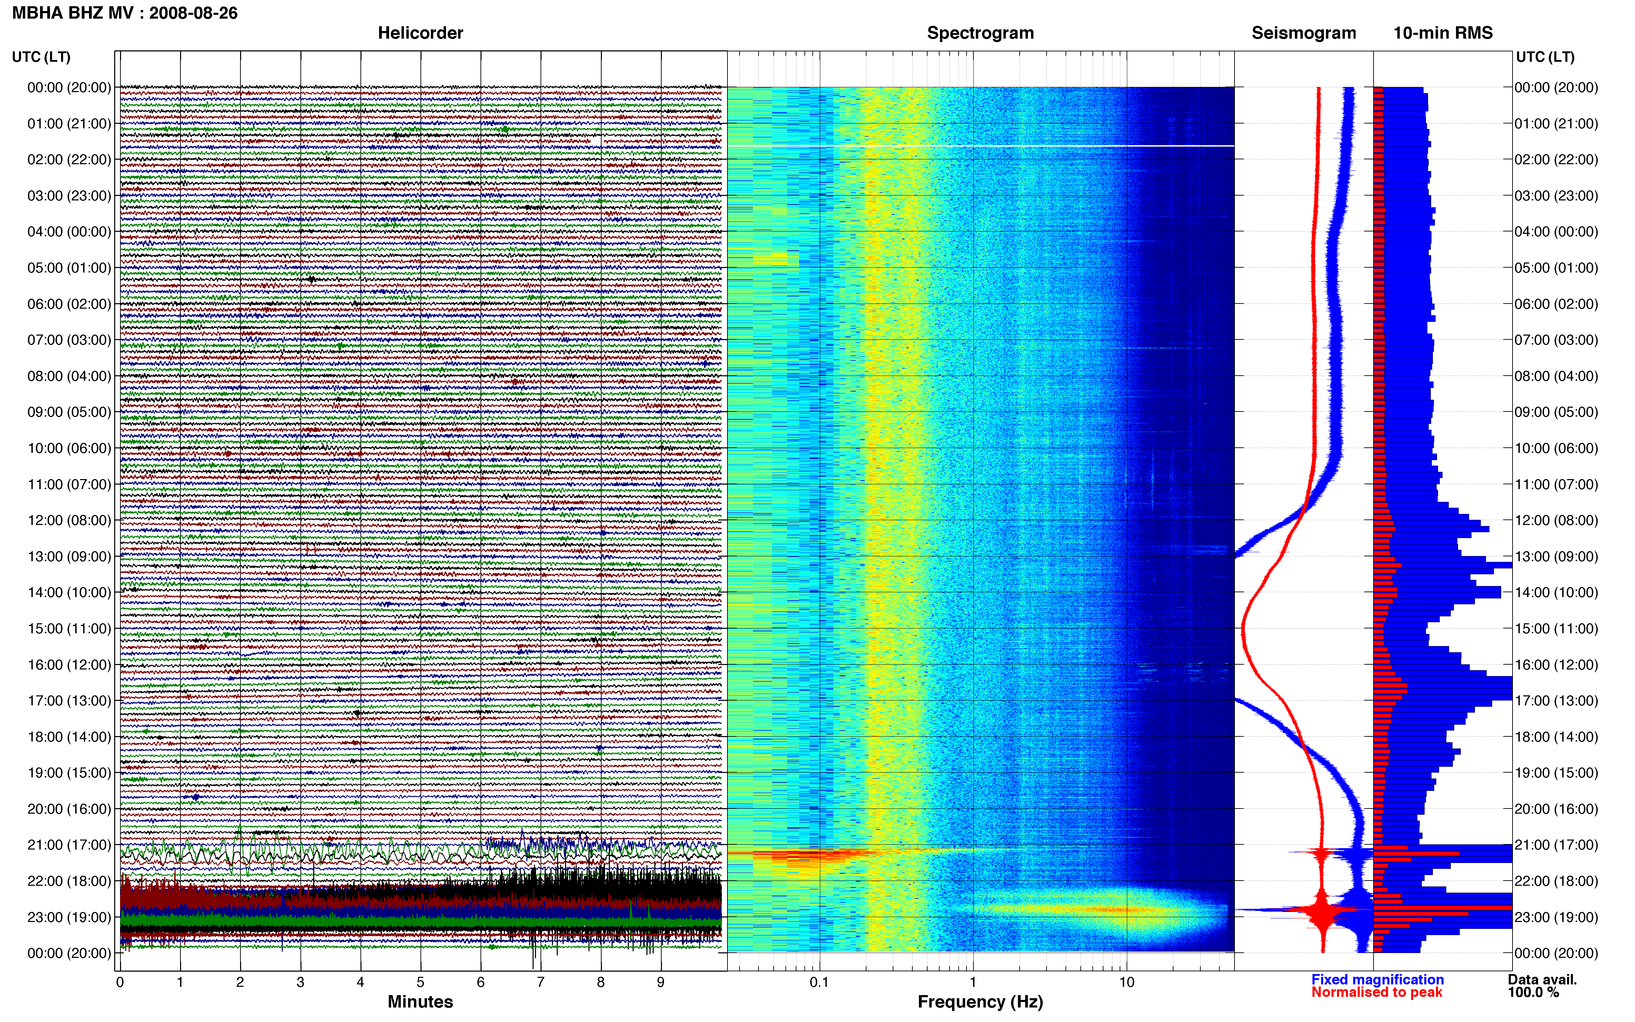The width and height of the screenshot is (1635, 1022).
Task: Click right-side time label '12:00 (08:00)'
Action: pyautogui.click(x=1557, y=520)
